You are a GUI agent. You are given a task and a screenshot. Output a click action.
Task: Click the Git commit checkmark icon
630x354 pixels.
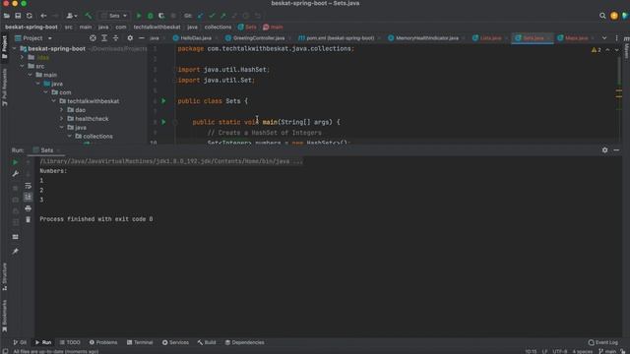[212, 16]
